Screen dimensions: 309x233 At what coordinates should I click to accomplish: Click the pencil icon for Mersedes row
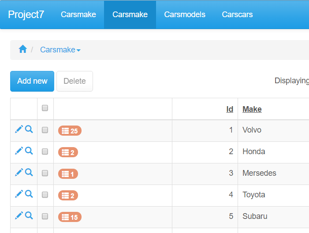19,172
